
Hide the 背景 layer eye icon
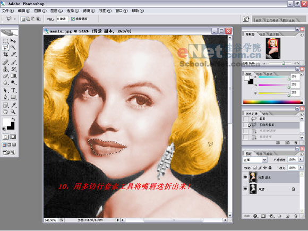pyautogui.click(x=245, y=189)
